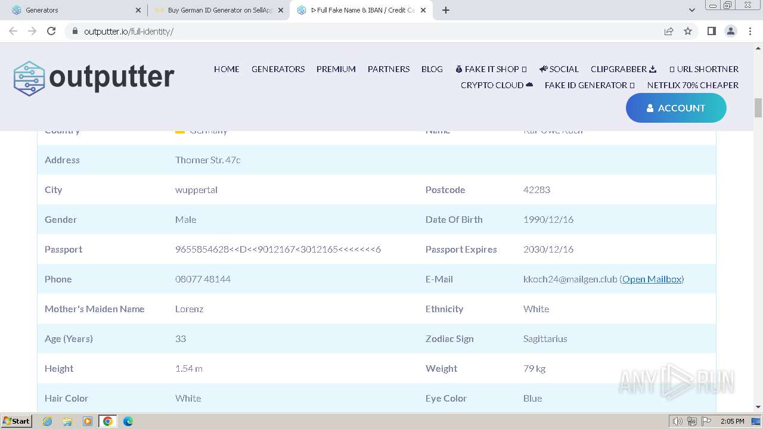Select email kkoch24@mailgen.club

coord(570,279)
